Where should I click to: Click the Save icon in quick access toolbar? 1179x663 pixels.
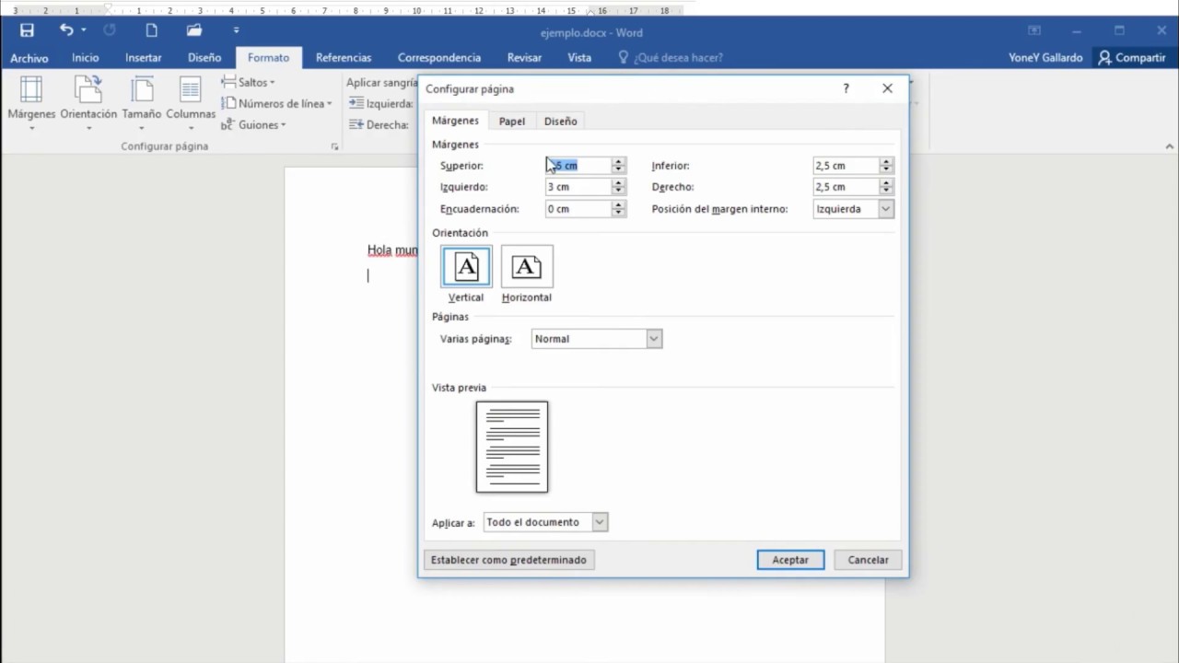(x=27, y=30)
